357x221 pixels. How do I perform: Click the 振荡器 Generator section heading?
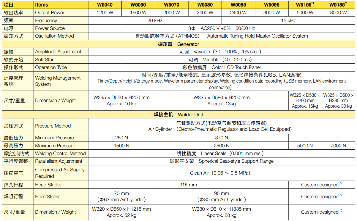[178, 44]
